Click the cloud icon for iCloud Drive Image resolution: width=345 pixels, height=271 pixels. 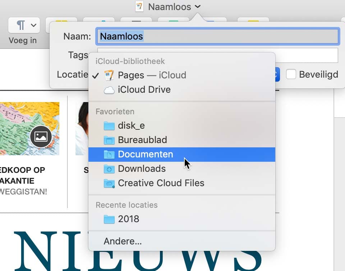[109, 89]
